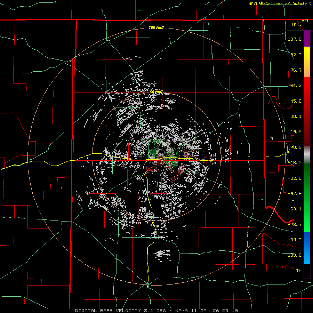Click the -94.2 scale value
The image size is (313, 313).
(295, 240)
